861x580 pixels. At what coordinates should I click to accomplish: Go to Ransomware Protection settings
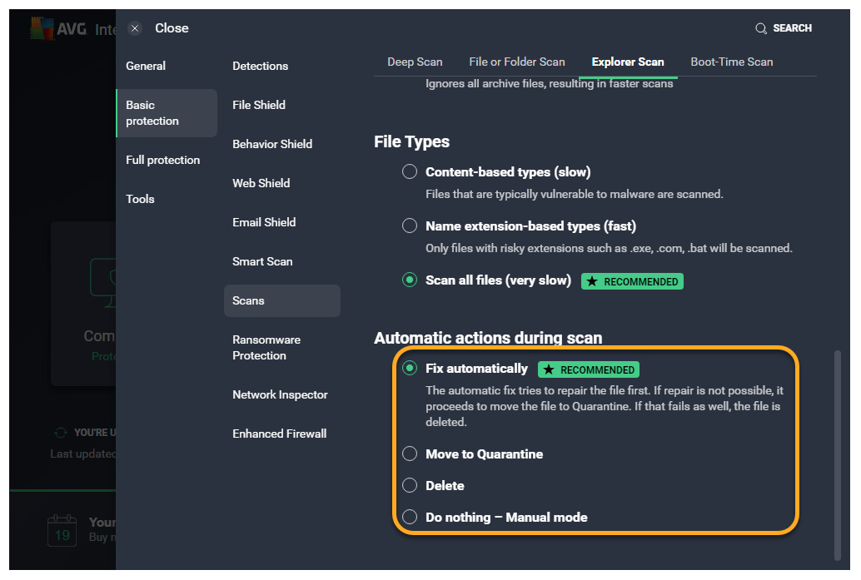(x=266, y=348)
